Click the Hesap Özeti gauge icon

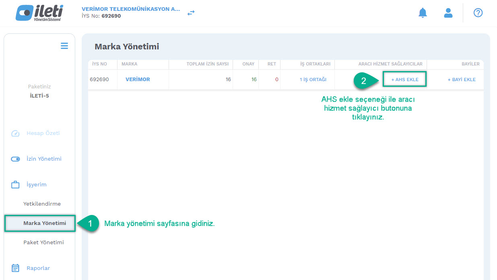pos(15,133)
